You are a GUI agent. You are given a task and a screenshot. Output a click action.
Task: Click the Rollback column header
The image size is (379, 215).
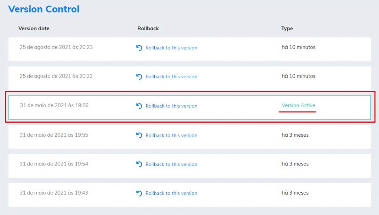point(148,28)
